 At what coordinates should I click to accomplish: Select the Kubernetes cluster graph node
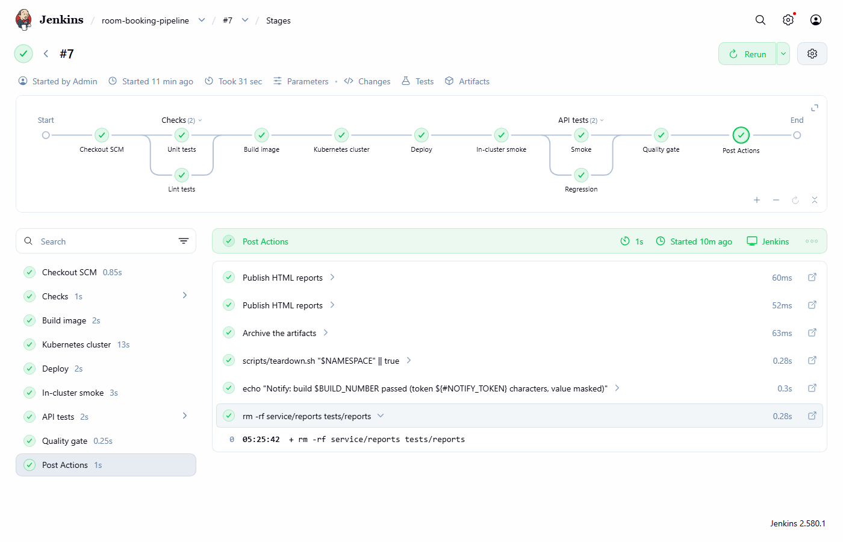pyautogui.click(x=341, y=135)
